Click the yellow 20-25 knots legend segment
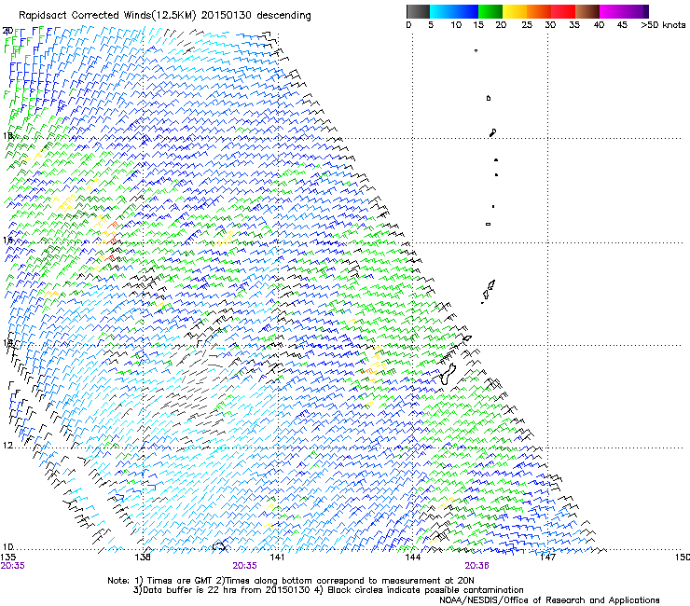690x606 pixels. [515, 11]
